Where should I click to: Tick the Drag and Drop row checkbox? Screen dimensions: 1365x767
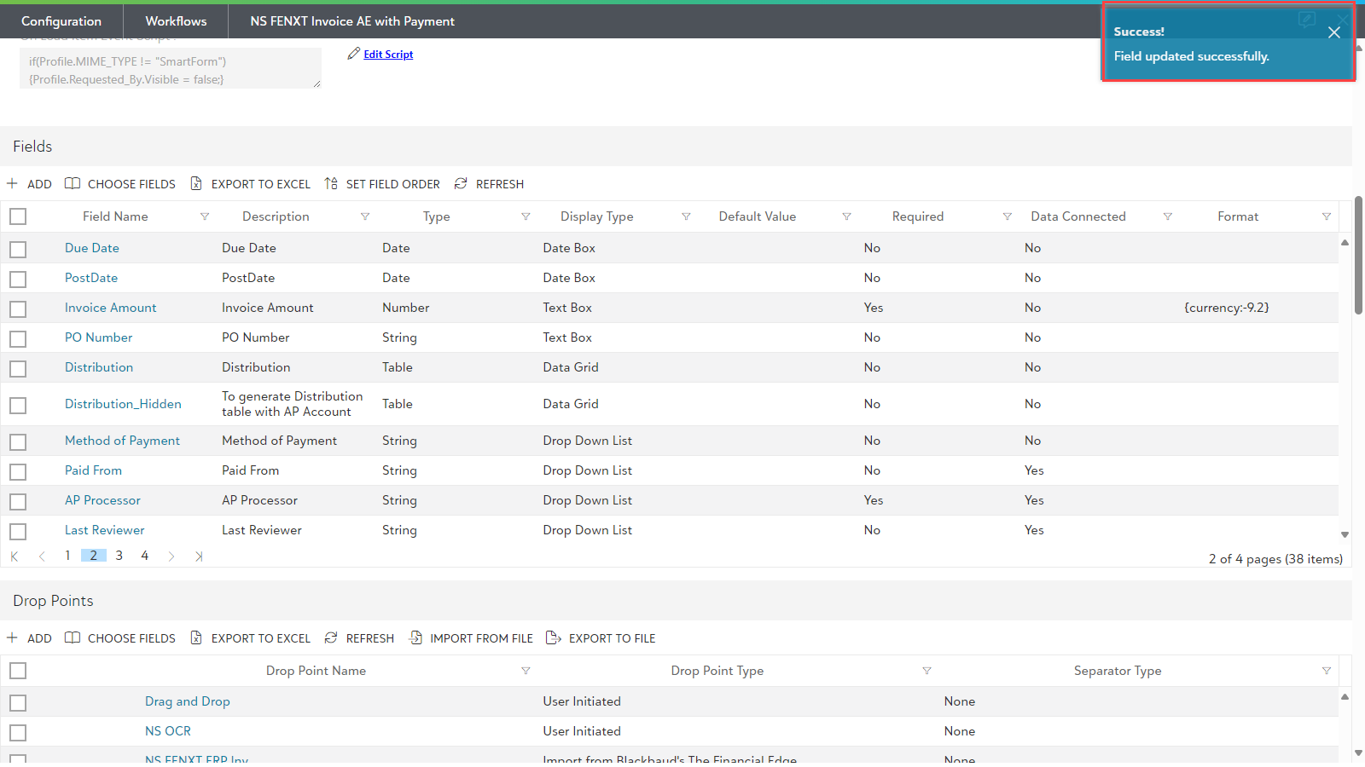click(x=18, y=702)
